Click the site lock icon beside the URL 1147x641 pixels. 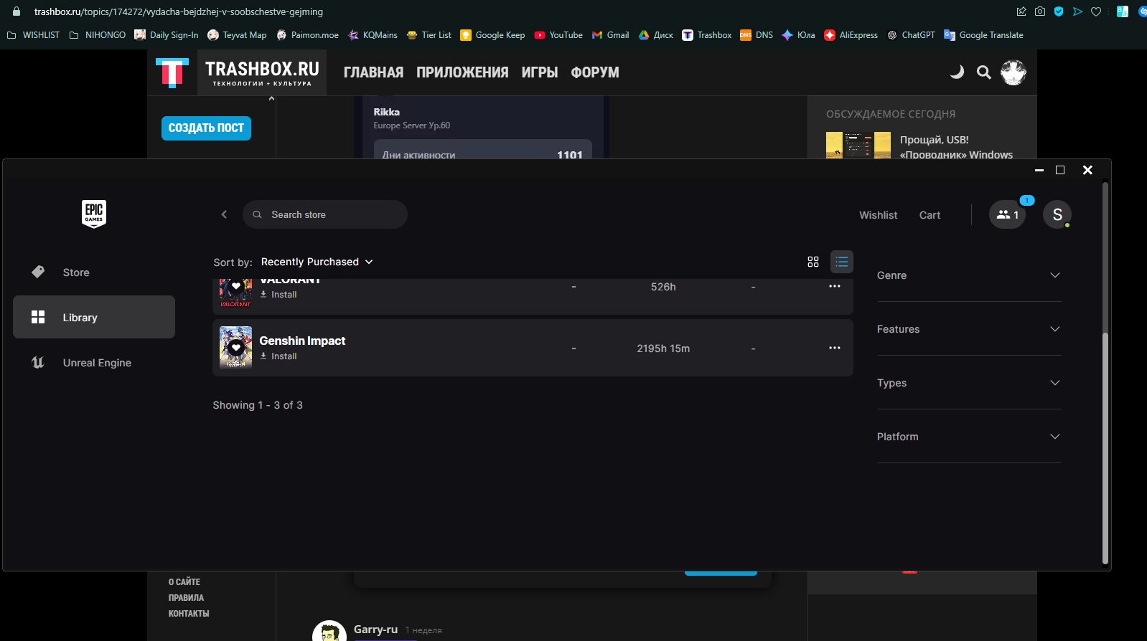coord(17,11)
